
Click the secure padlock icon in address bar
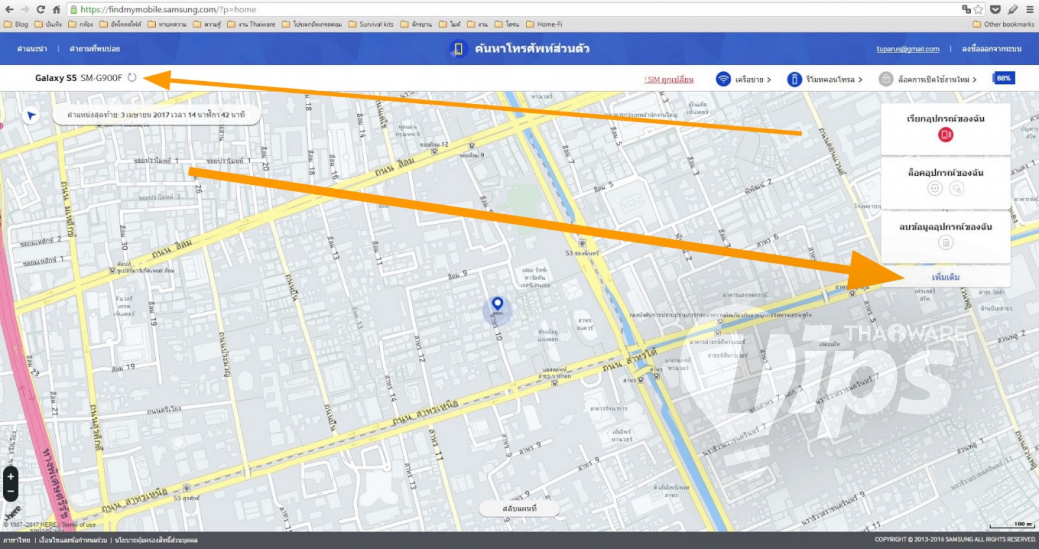pos(73,9)
